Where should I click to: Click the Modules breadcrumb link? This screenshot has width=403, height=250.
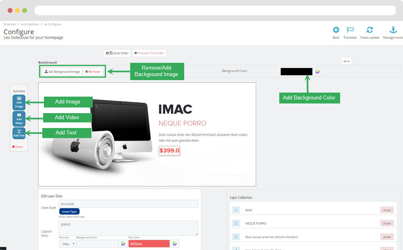pyautogui.click(x=10, y=25)
